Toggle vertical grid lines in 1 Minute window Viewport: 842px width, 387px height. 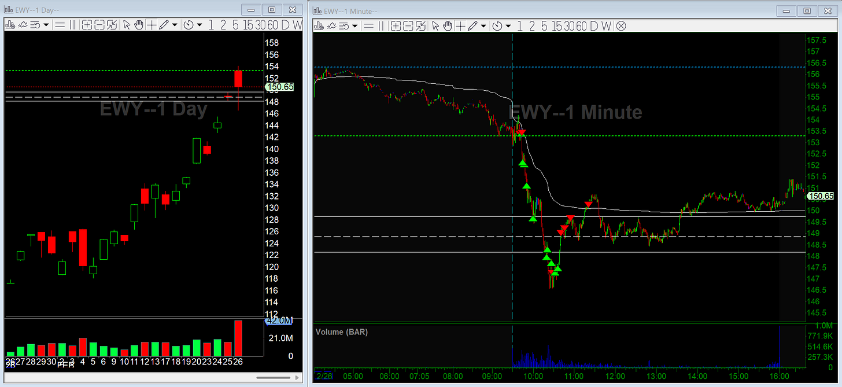click(381, 26)
